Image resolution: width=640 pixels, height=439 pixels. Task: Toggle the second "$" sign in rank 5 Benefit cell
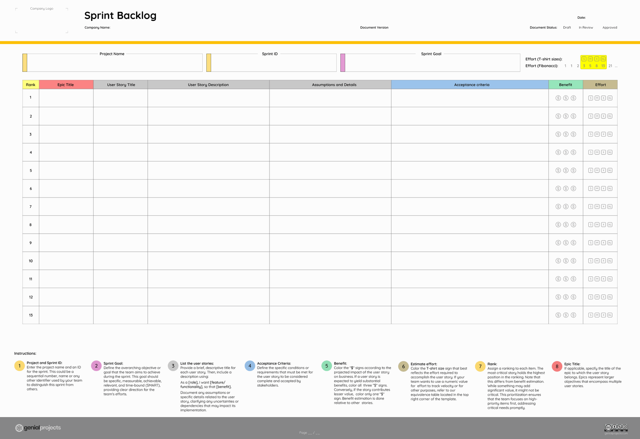tap(566, 170)
